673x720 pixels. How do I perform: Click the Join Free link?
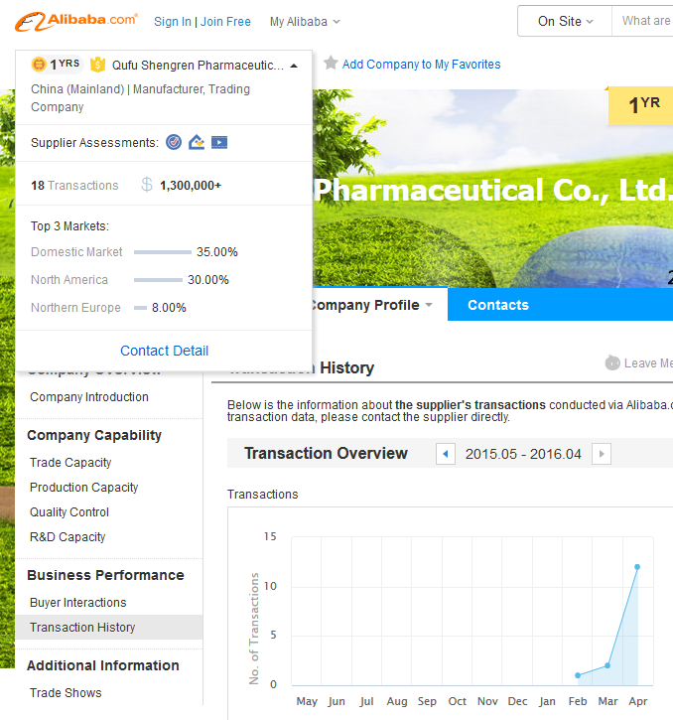click(x=225, y=22)
